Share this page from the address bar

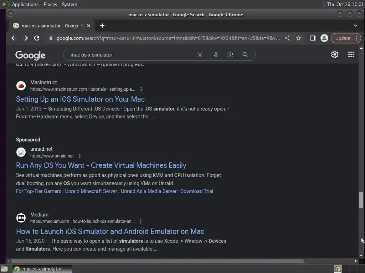click(x=287, y=38)
